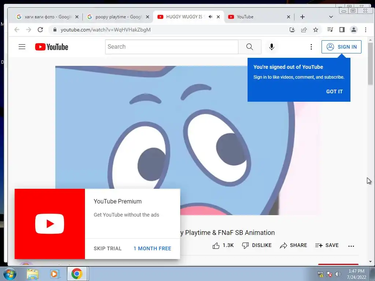
Task: Expand the tab search chevron
Action: 331,17
